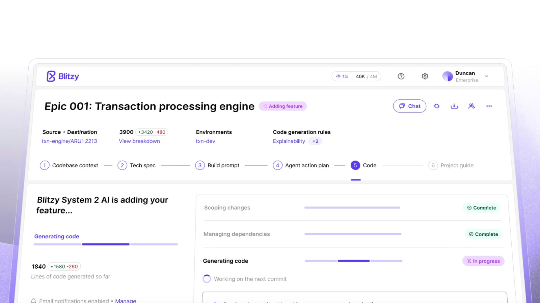This screenshot has width=540, height=303.
Task: Click Lines of code generated so far text
Action: click(x=71, y=276)
